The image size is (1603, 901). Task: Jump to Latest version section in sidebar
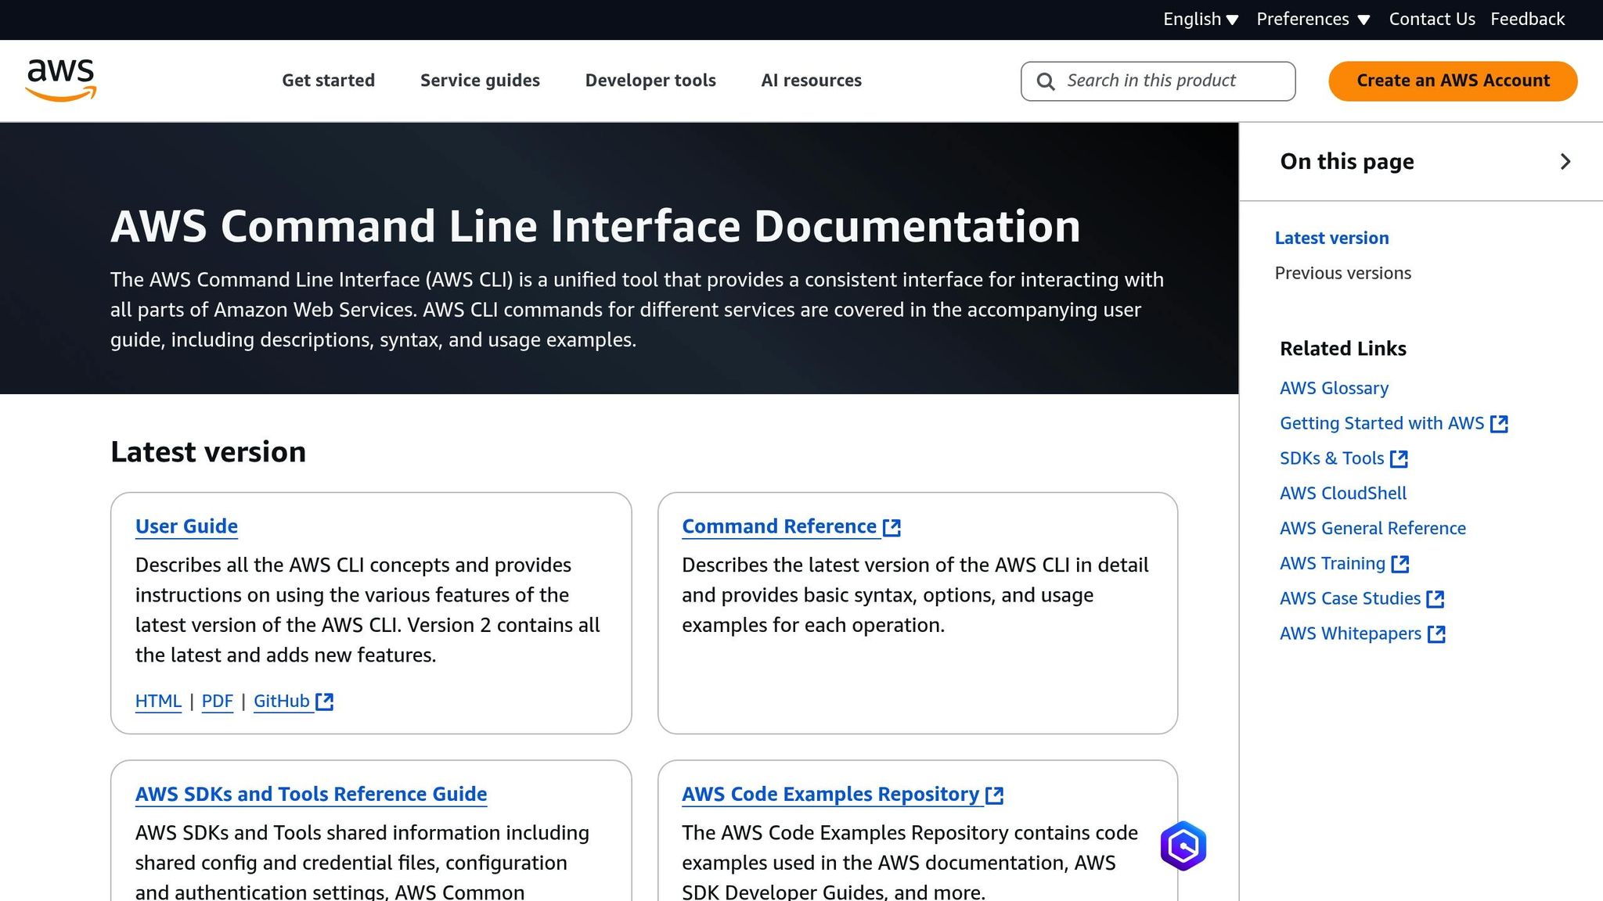pos(1331,239)
